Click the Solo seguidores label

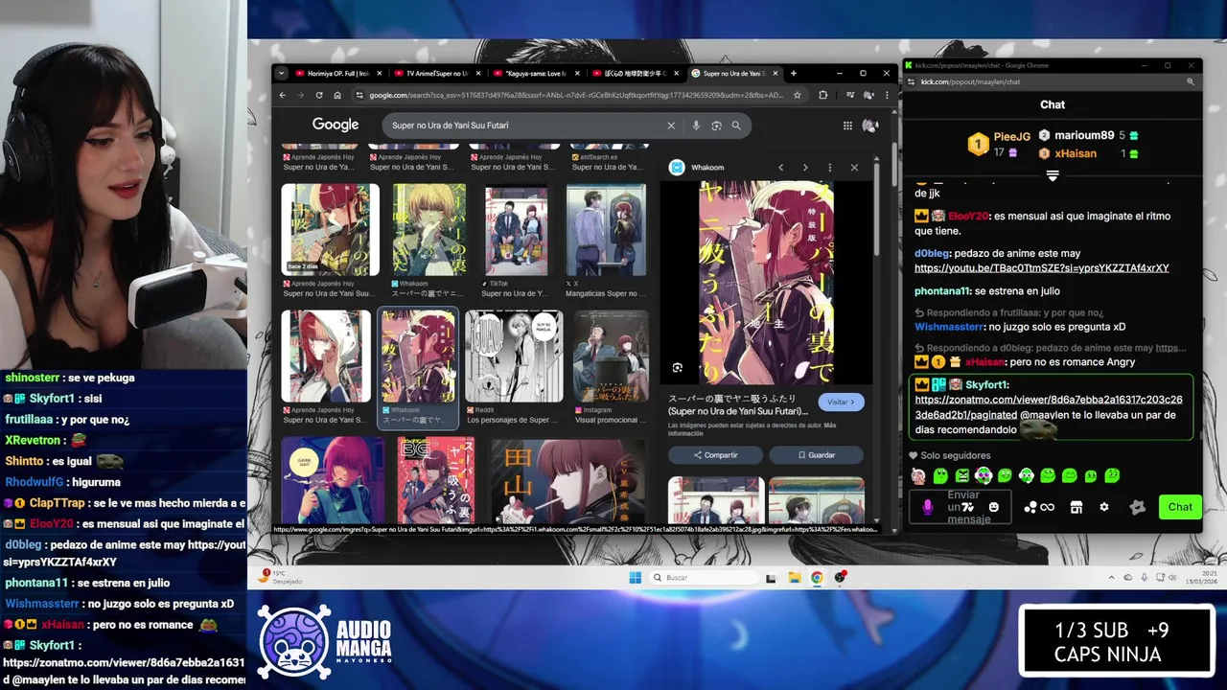click(956, 456)
